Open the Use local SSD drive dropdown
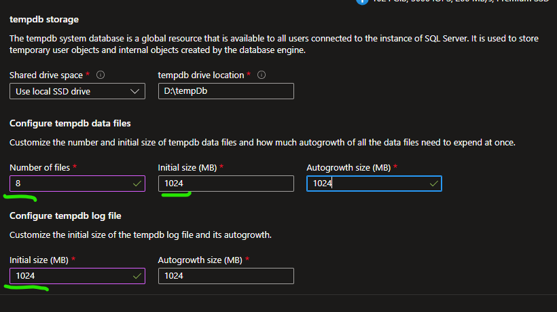This screenshot has height=312, width=557. [77, 91]
